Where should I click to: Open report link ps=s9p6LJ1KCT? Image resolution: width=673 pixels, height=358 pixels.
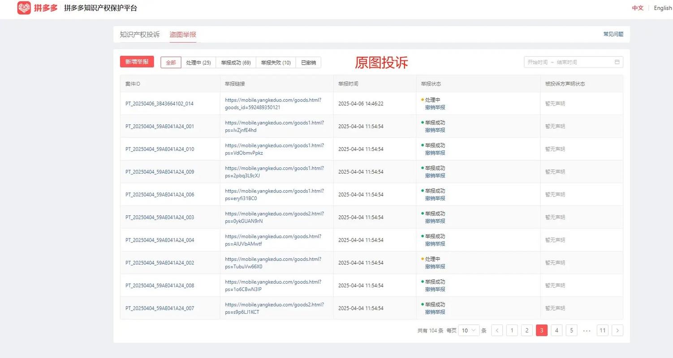pos(274,308)
